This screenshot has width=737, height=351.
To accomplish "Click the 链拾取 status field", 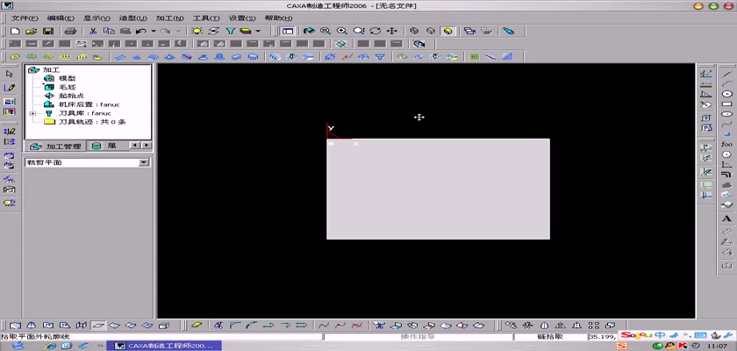I will [550, 337].
